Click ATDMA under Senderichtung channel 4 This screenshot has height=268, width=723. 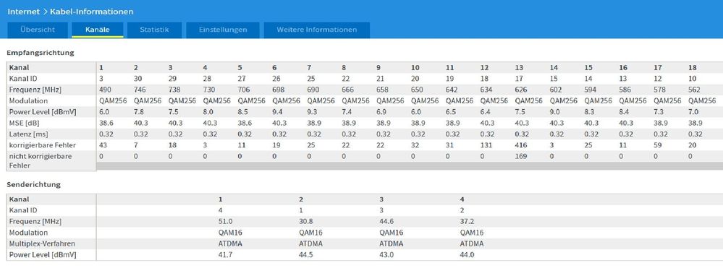[472, 243]
